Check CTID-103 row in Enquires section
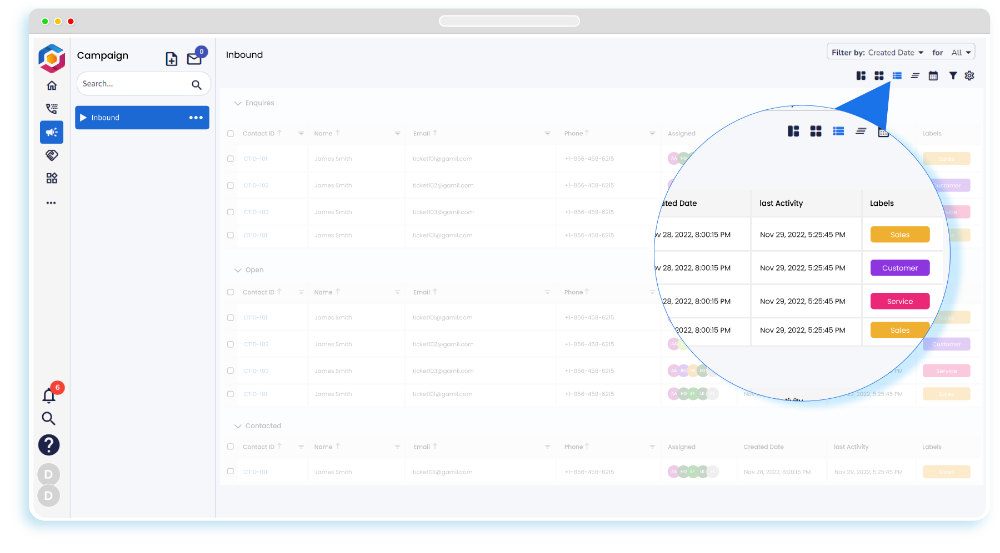 point(231,212)
